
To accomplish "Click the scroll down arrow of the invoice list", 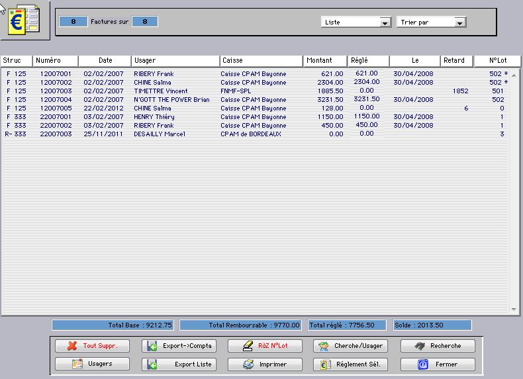I will [514, 310].
